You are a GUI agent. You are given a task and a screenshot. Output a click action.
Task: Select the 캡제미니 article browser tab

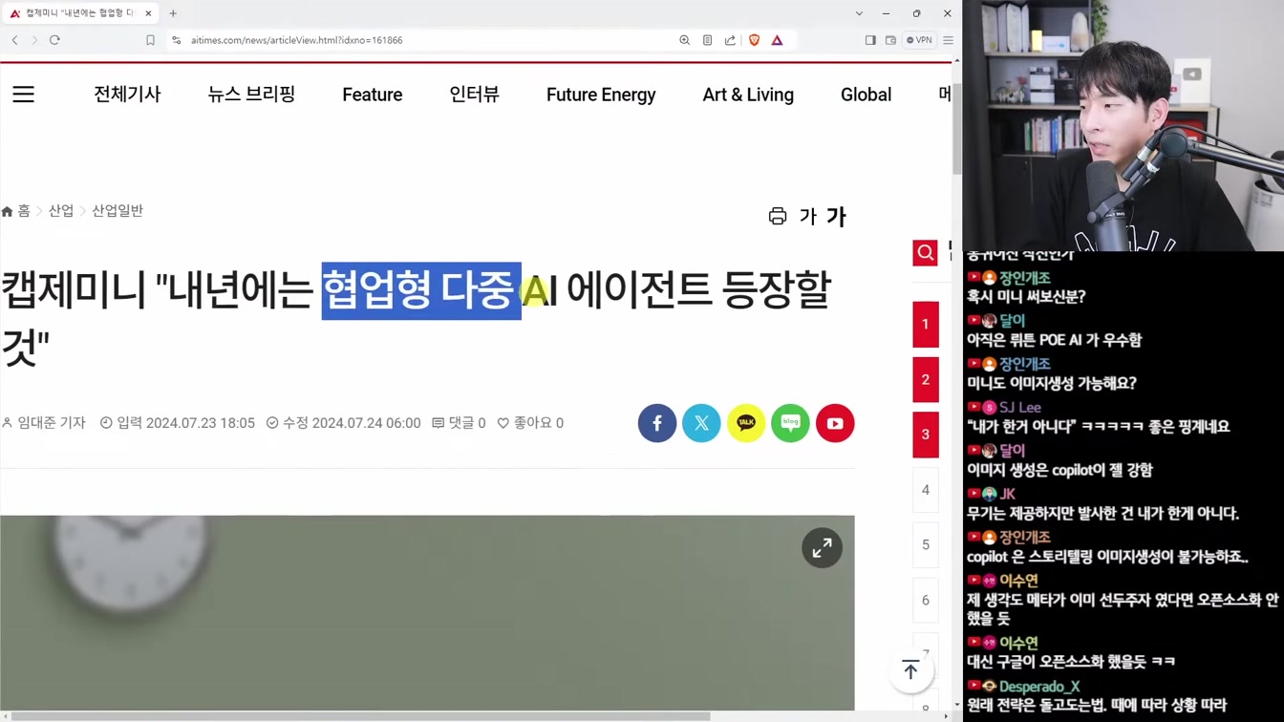coord(80,13)
